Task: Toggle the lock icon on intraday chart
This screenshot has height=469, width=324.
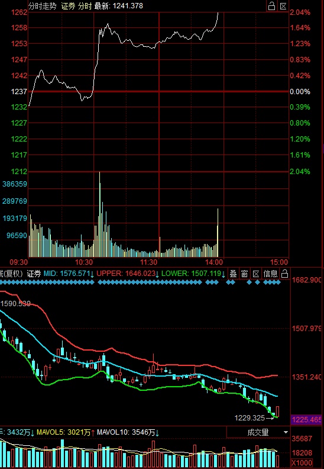Action: [x=271, y=6]
